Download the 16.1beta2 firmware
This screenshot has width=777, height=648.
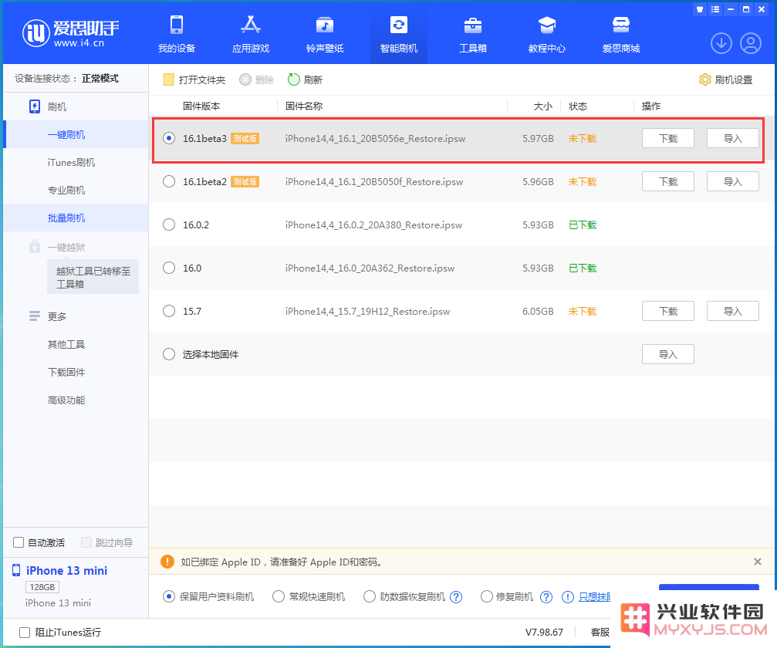click(668, 181)
